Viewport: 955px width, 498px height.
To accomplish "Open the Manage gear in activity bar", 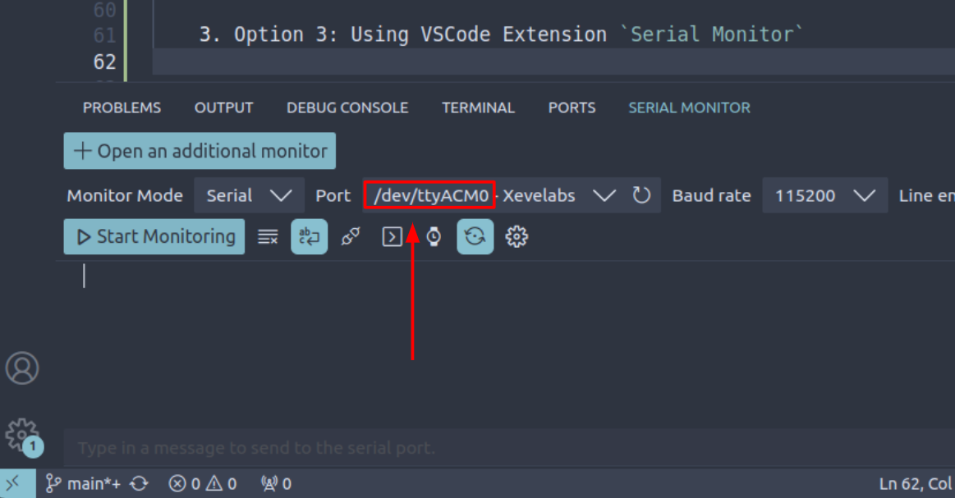I will 21,434.
